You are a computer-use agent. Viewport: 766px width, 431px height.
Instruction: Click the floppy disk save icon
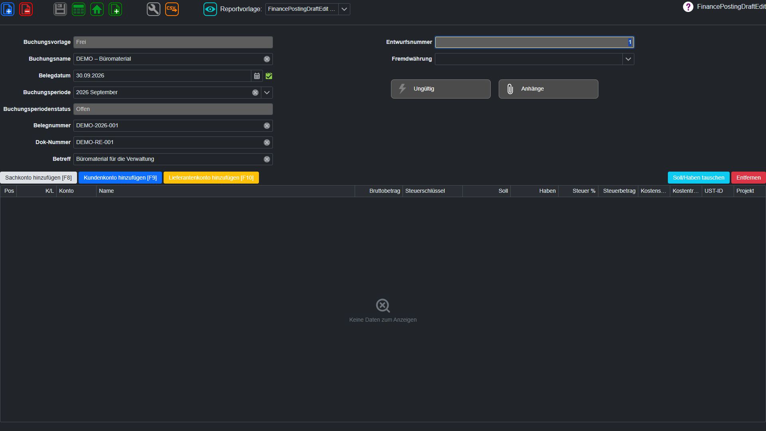60,9
